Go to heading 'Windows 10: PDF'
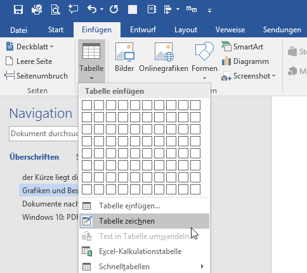This screenshot has height=273, width=307. tap(50, 217)
